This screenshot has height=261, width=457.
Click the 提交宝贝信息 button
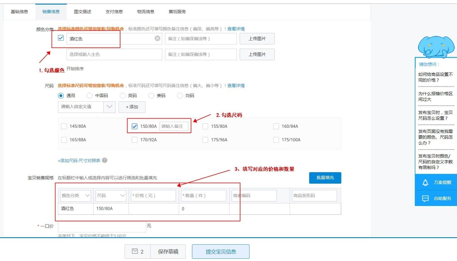(221, 252)
